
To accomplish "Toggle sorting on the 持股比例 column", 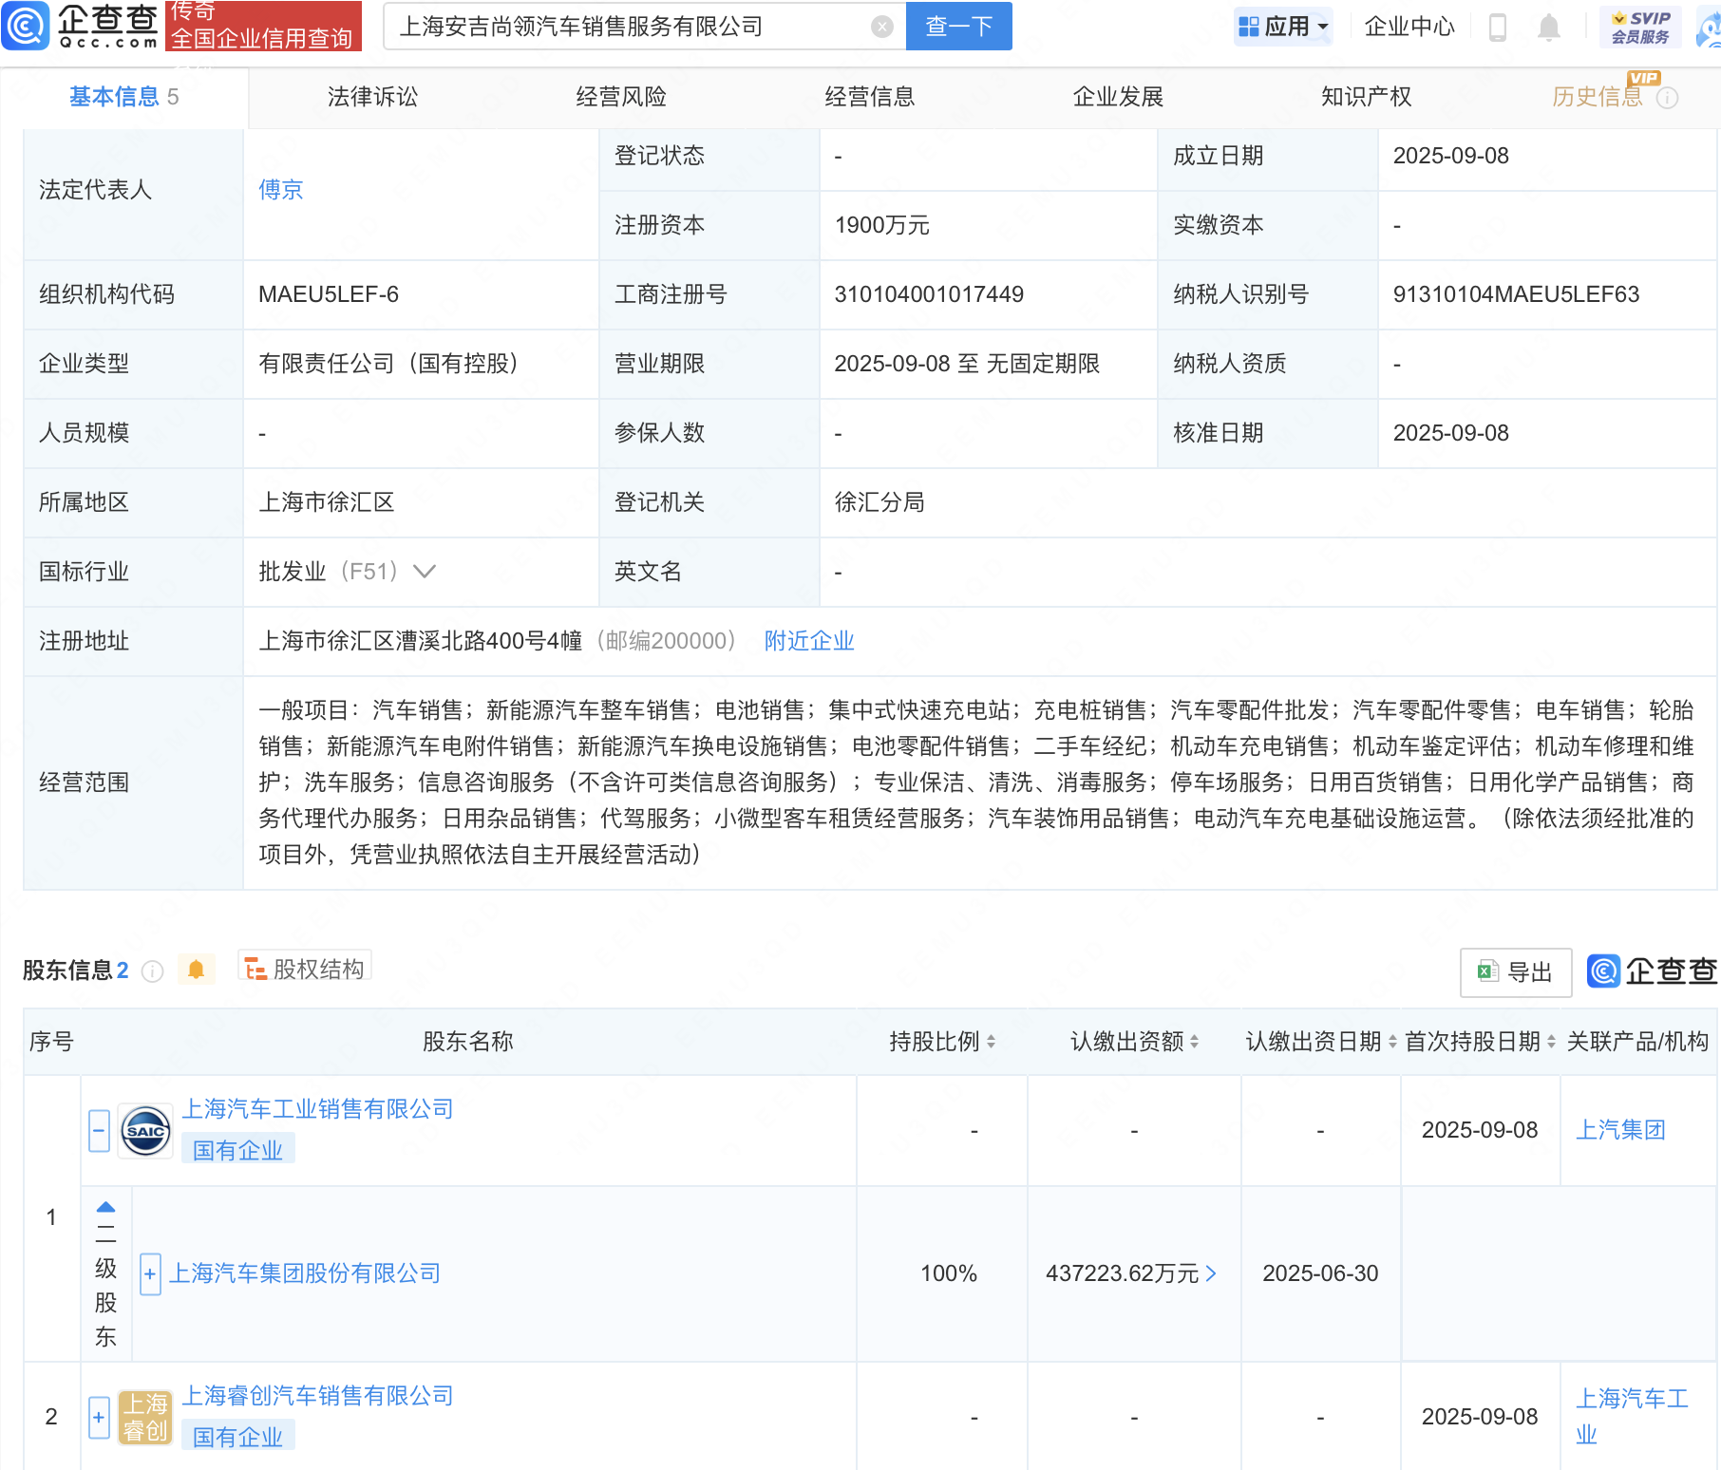I will coord(992,1042).
